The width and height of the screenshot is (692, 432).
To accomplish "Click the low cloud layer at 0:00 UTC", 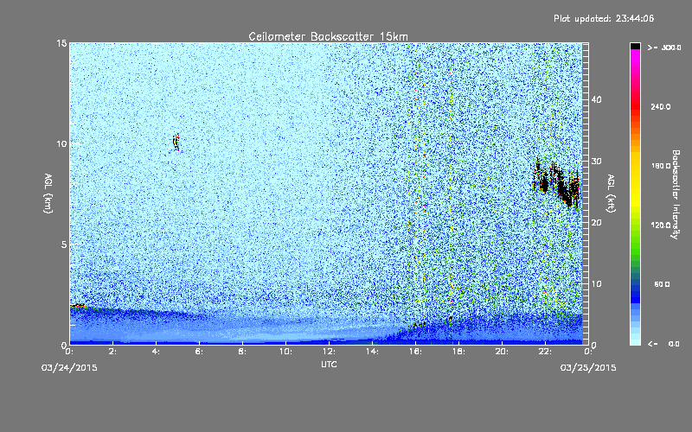I will (78, 306).
